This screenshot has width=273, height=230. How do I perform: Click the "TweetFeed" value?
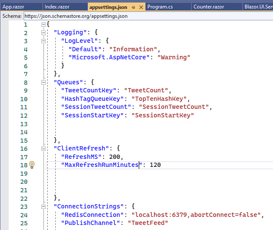[x=148, y=223]
